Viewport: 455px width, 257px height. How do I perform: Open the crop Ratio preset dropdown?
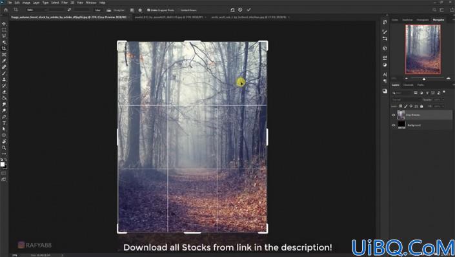tap(36, 10)
